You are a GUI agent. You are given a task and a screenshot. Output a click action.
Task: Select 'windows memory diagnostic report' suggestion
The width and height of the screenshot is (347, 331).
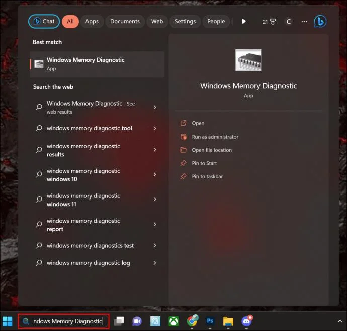(x=97, y=225)
